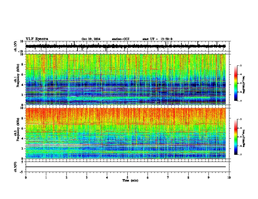Click the "Time (min)" axis label
Image resolution: width=258 pixels, height=199 pixels.
tap(130, 180)
